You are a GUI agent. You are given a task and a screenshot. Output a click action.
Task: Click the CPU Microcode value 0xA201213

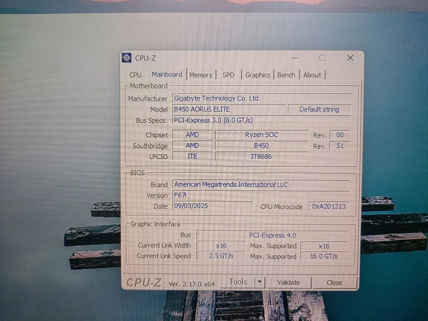(x=329, y=206)
